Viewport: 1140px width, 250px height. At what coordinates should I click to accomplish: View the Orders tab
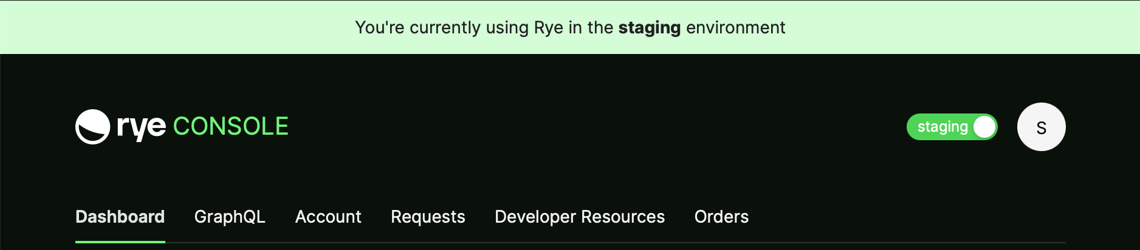[721, 217]
